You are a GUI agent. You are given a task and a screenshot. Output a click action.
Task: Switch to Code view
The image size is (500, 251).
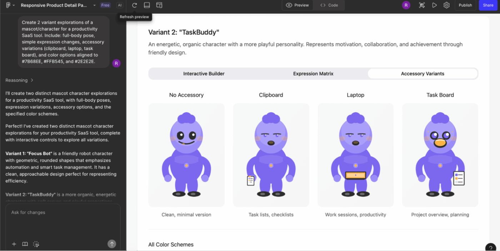coord(329,5)
